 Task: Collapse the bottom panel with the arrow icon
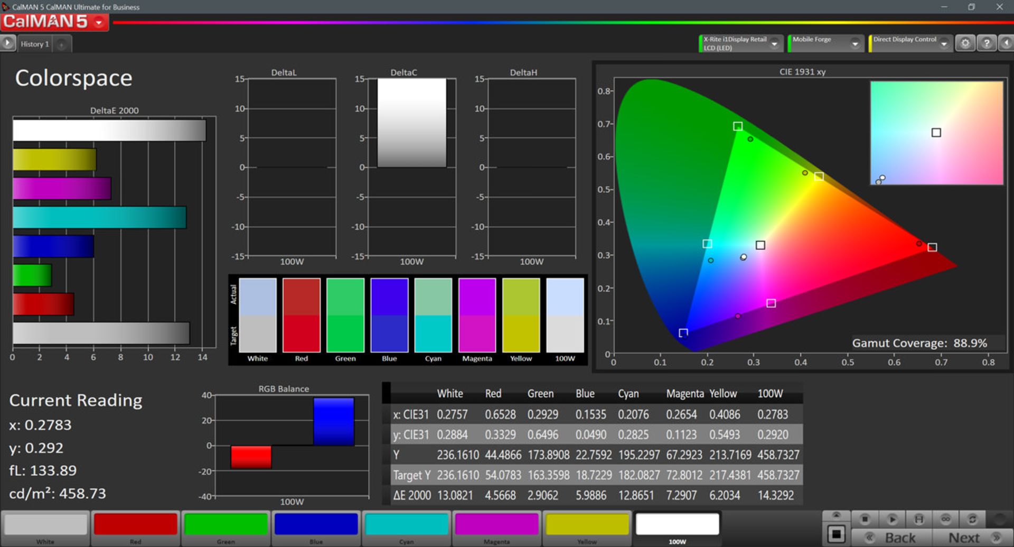[837, 515]
